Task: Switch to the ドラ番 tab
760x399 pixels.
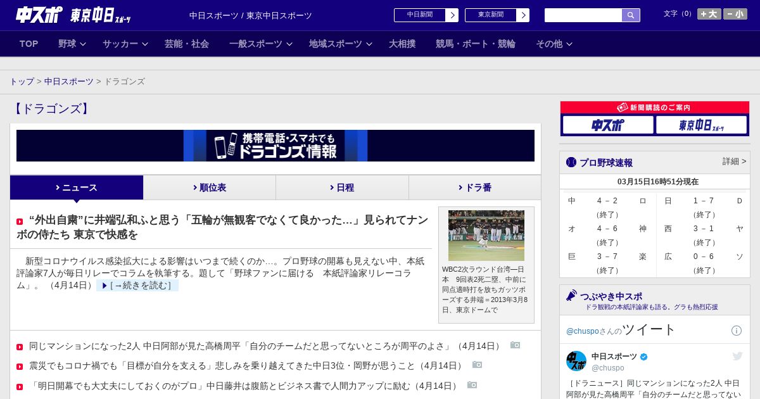Action: click(x=475, y=187)
